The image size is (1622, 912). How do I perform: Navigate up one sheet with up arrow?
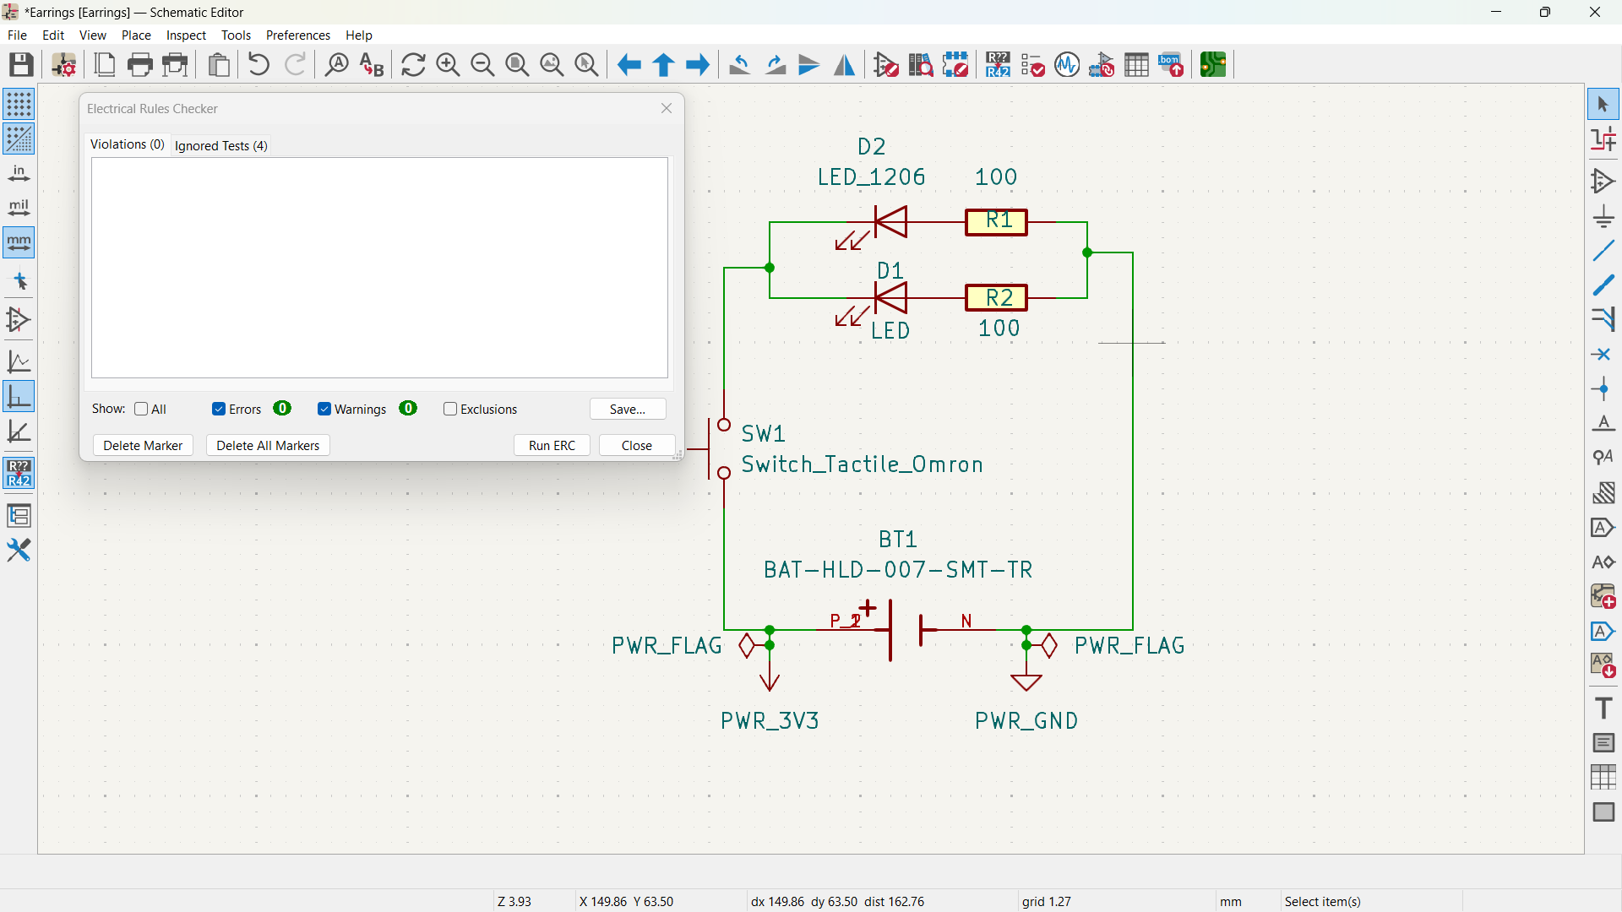663,65
